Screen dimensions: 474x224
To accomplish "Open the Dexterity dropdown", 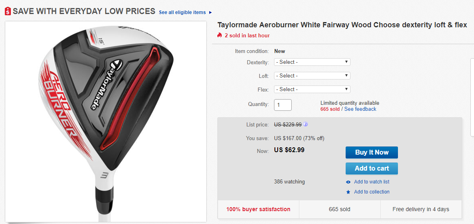I will [x=312, y=62].
